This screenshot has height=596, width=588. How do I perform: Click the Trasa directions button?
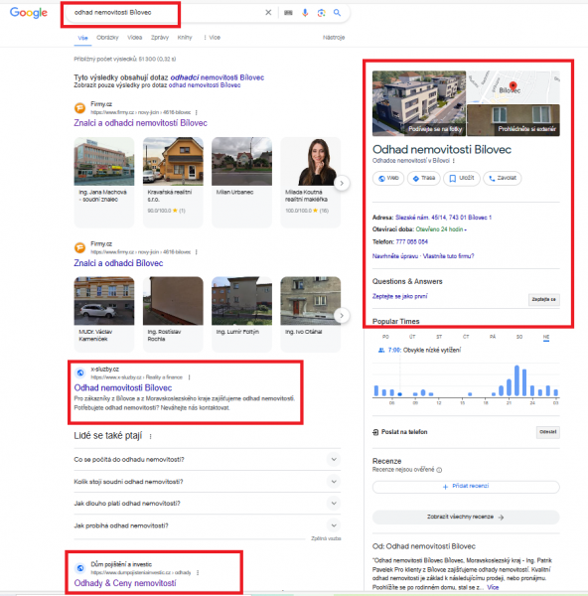point(423,178)
